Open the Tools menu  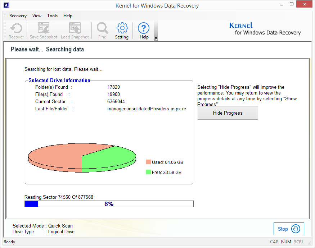coord(53,16)
